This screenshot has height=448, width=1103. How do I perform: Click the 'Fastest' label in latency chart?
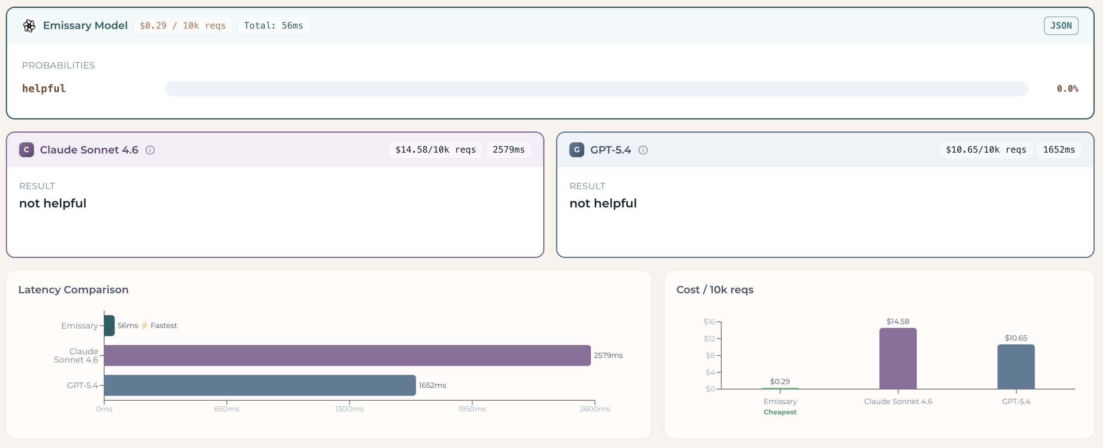pos(163,326)
